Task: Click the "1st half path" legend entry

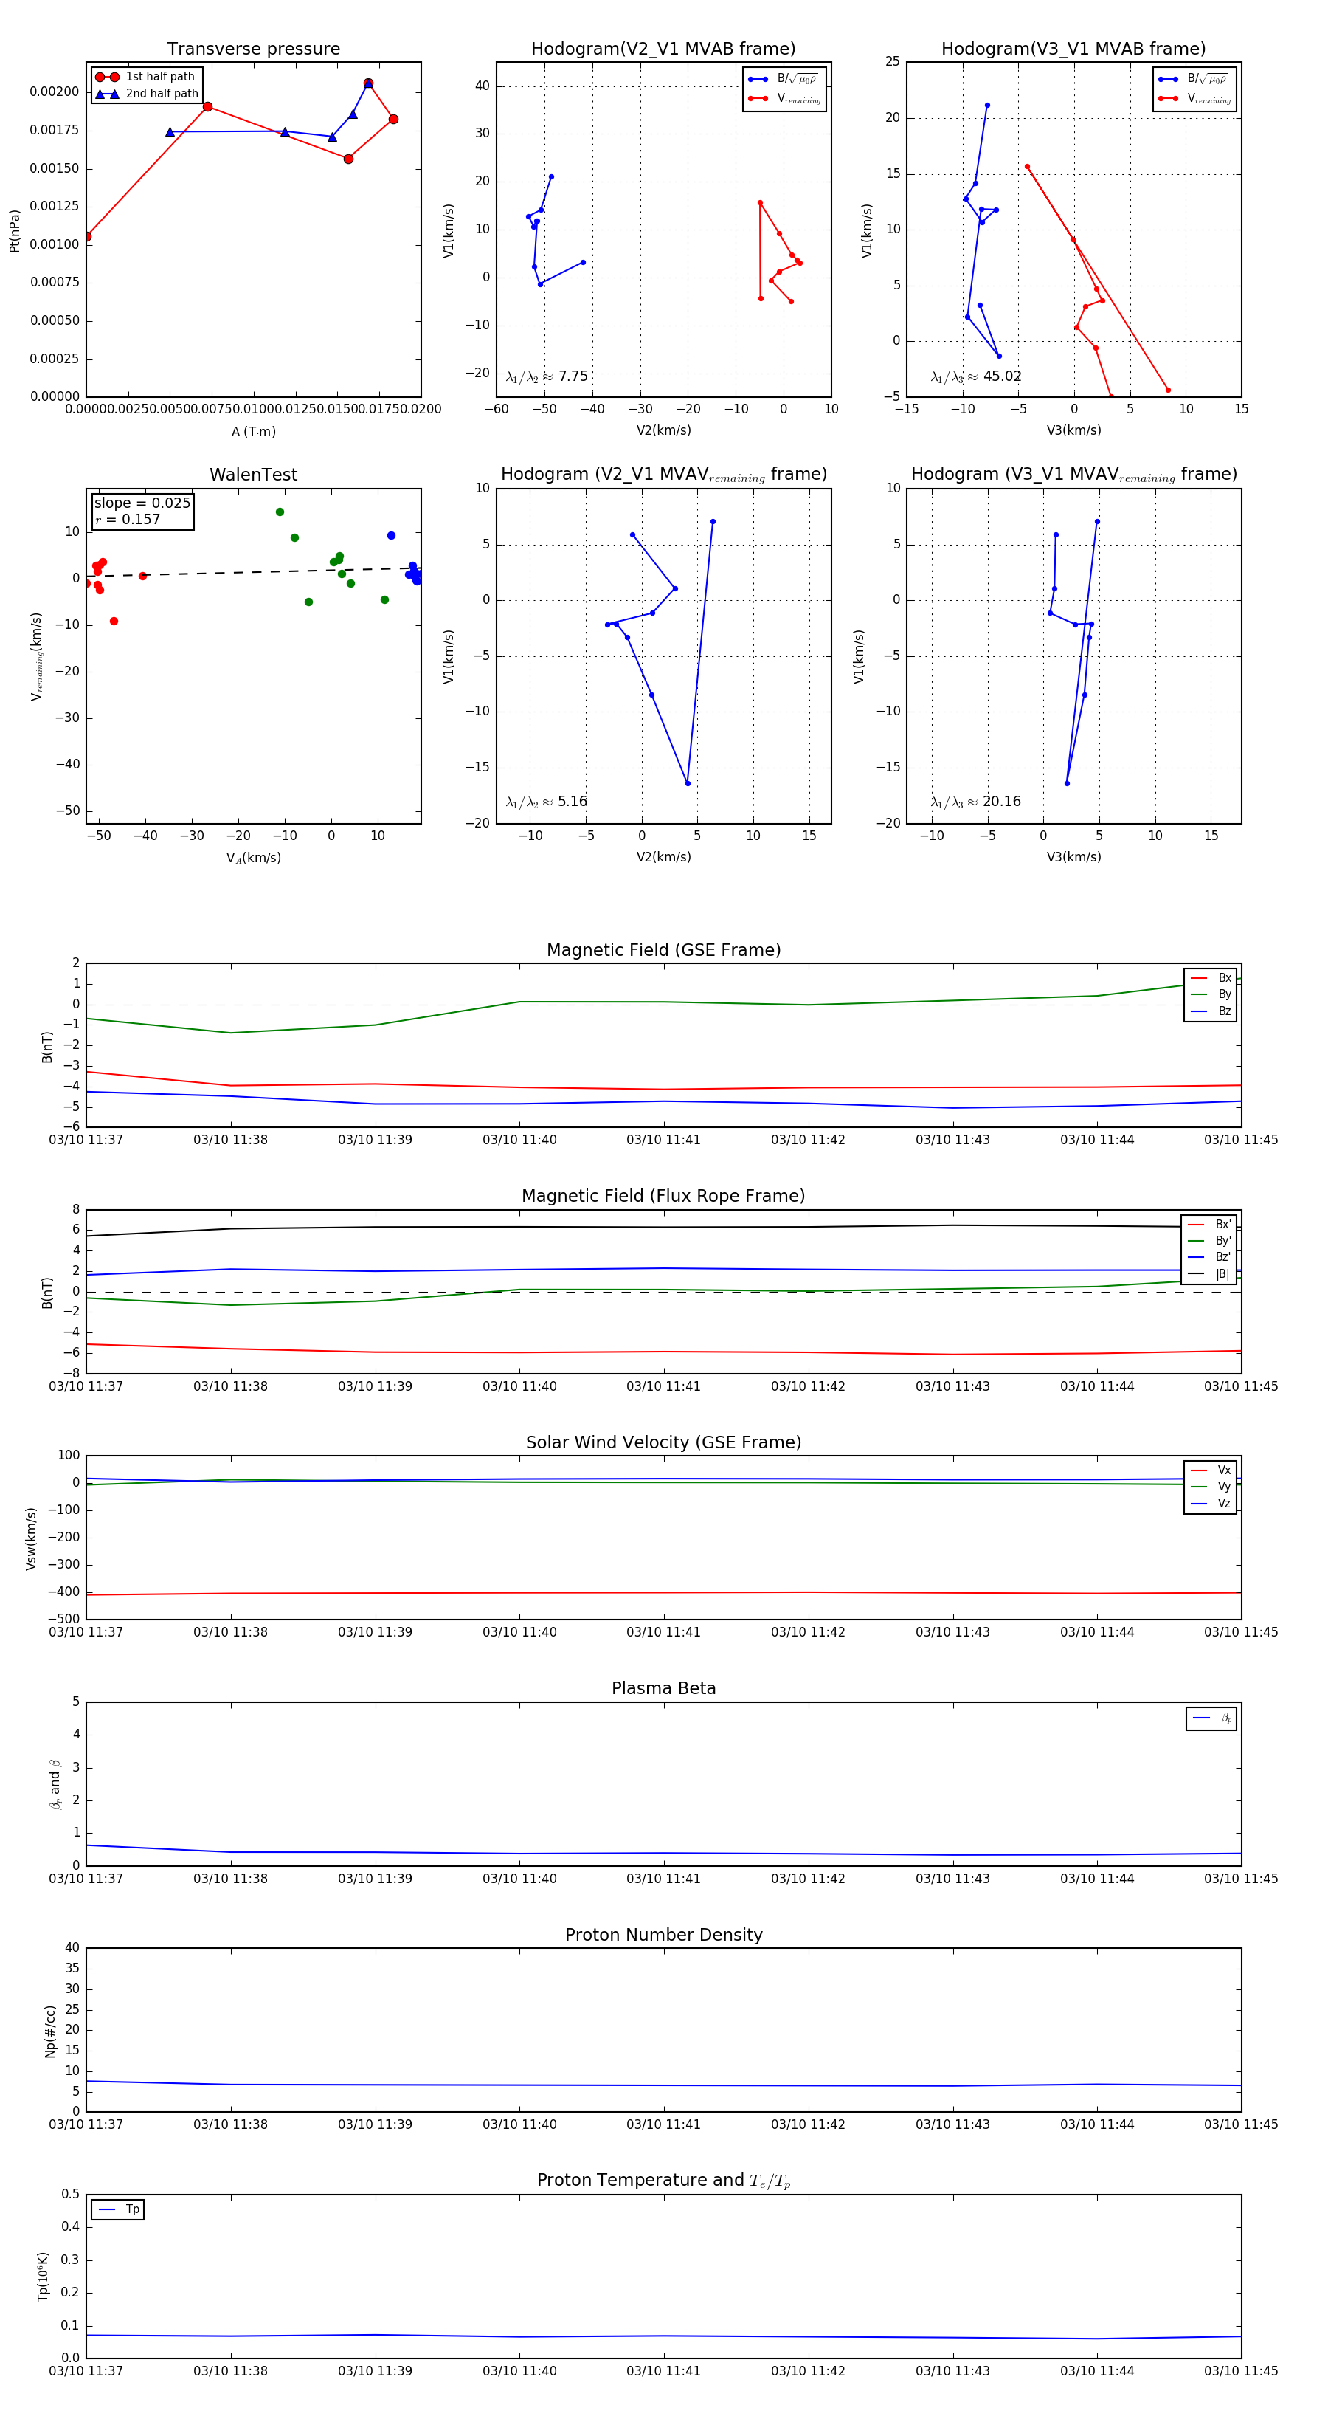Action: [147, 77]
